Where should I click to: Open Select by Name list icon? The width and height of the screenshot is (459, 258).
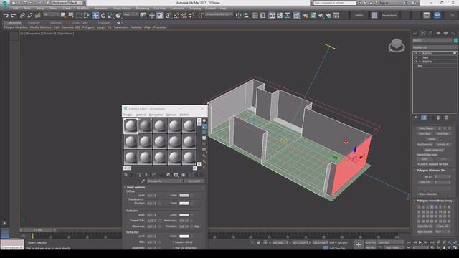(71, 15)
